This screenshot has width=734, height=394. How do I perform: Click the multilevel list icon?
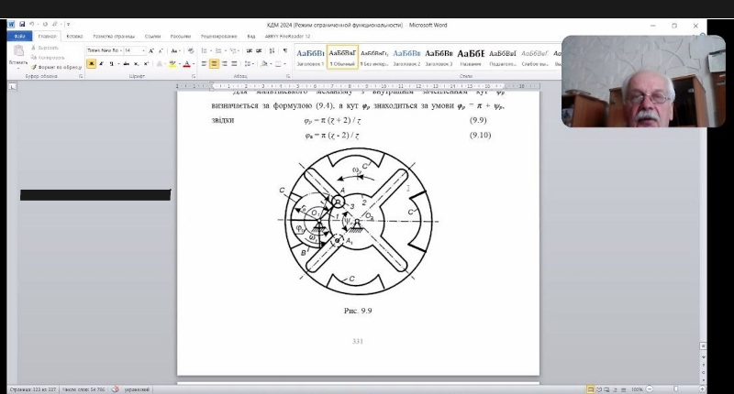[x=233, y=50]
